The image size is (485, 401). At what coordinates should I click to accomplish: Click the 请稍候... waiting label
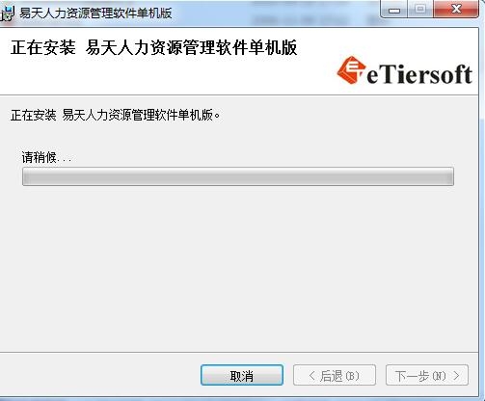tap(46, 157)
